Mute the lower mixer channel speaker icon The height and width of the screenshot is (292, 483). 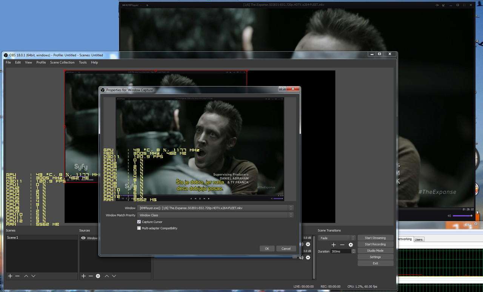coord(301,257)
